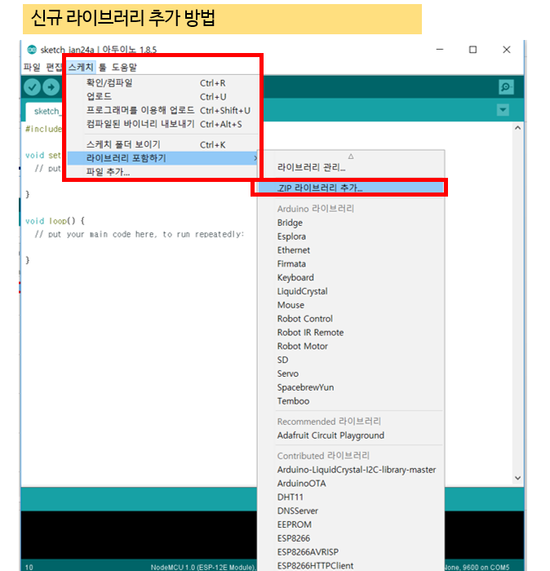Minimize the Arduino window

tap(440, 50)
